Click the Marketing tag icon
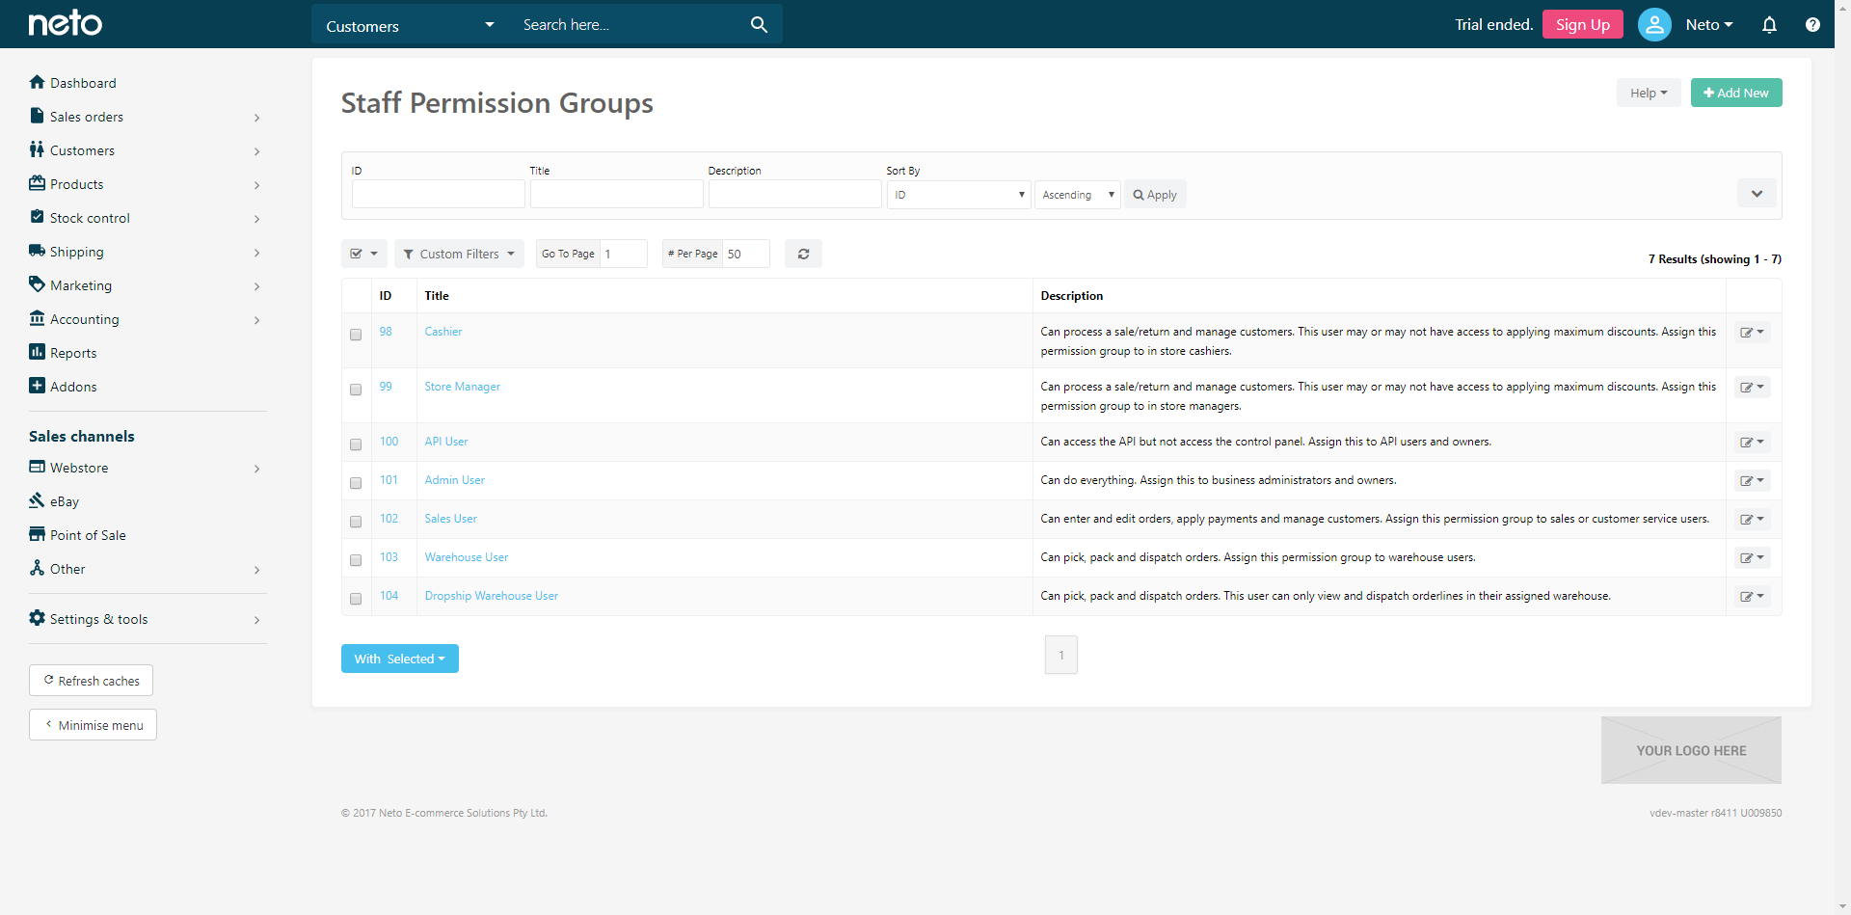Screen dimensions: 1851x915 click(x=37, y=284)
